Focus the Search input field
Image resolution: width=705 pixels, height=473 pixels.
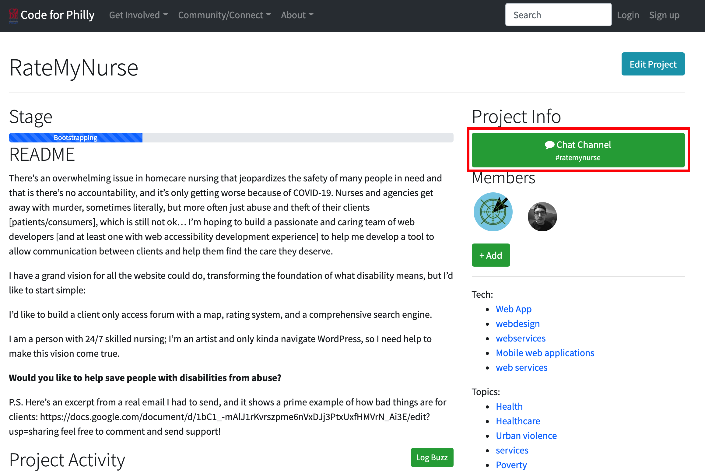click(558, 15)
